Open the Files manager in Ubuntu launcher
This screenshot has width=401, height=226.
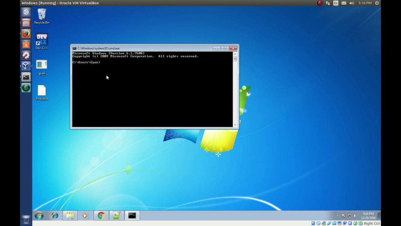(x=26, y=23)
